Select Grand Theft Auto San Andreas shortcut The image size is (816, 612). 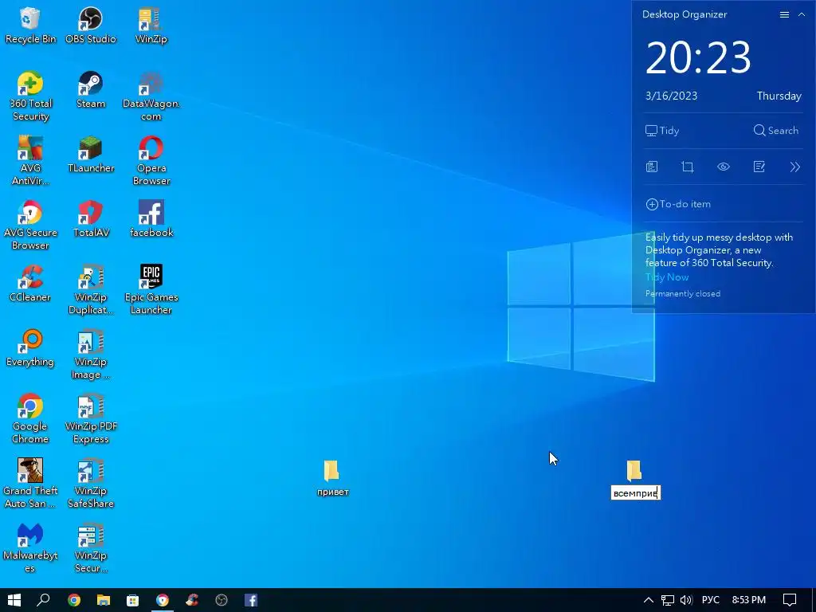(x=30, y=484)
